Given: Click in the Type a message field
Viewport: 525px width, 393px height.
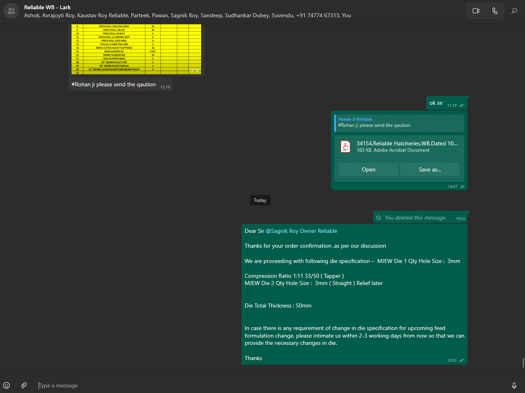Looking at the screenshot, I should pyautogui.click(x=241, y=385).
